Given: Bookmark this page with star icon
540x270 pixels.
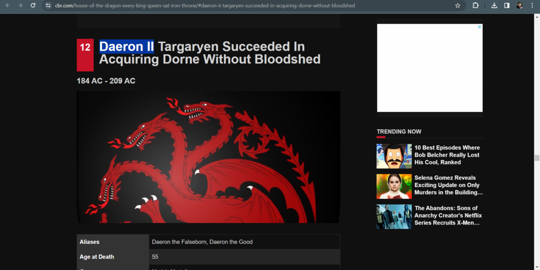Looking at the screenshot, I should pos(458,6).
